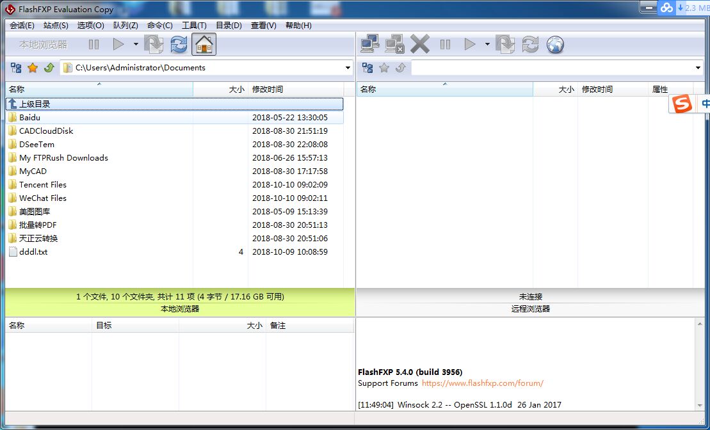This screenshot has height=430, width=710.
Task: Open the 命令(C) menu
Action: coord(160,26)
